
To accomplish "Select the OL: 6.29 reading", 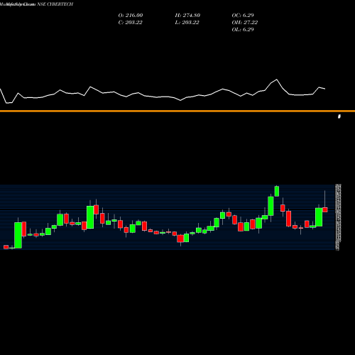I will click(x=243, y=30).
